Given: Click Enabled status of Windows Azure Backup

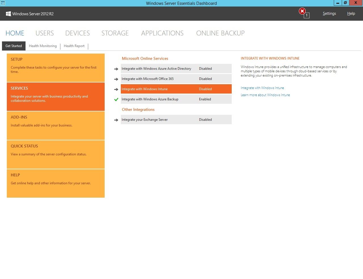Looking at the screenshot, I should click(205, 99).
